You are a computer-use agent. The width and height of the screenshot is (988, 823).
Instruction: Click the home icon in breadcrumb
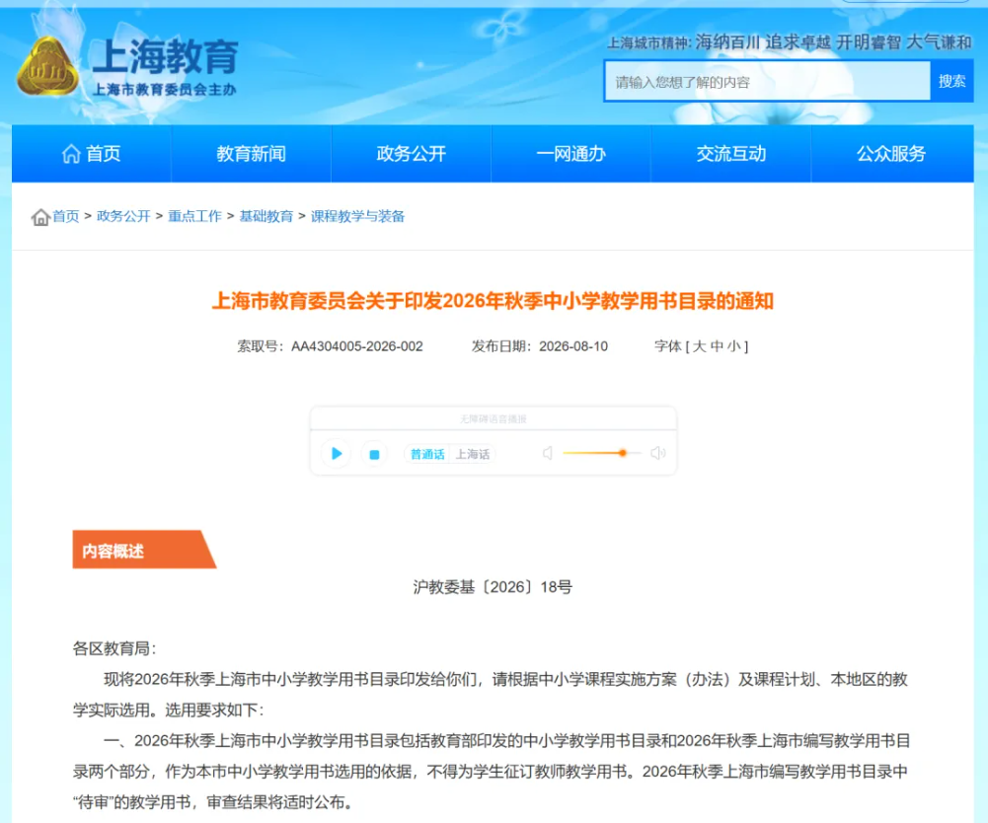pyautogui.click(x=40, y=217)
